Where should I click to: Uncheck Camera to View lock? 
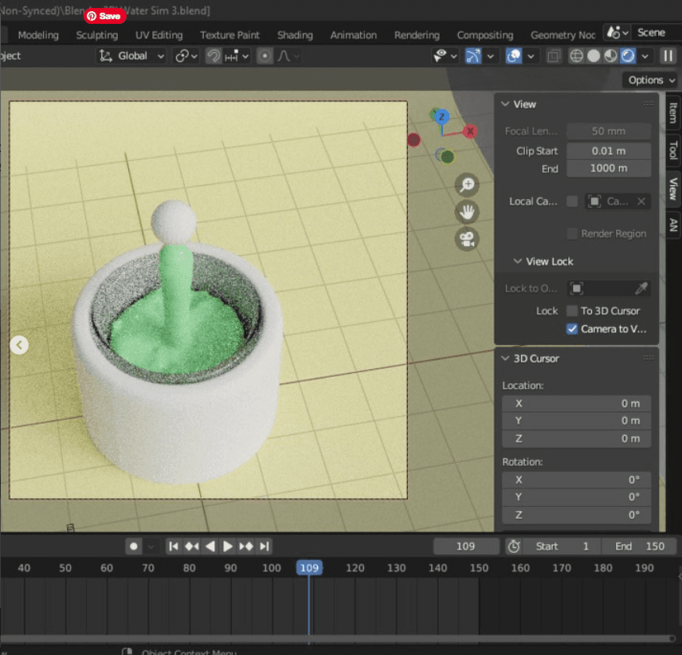point(572,328)
